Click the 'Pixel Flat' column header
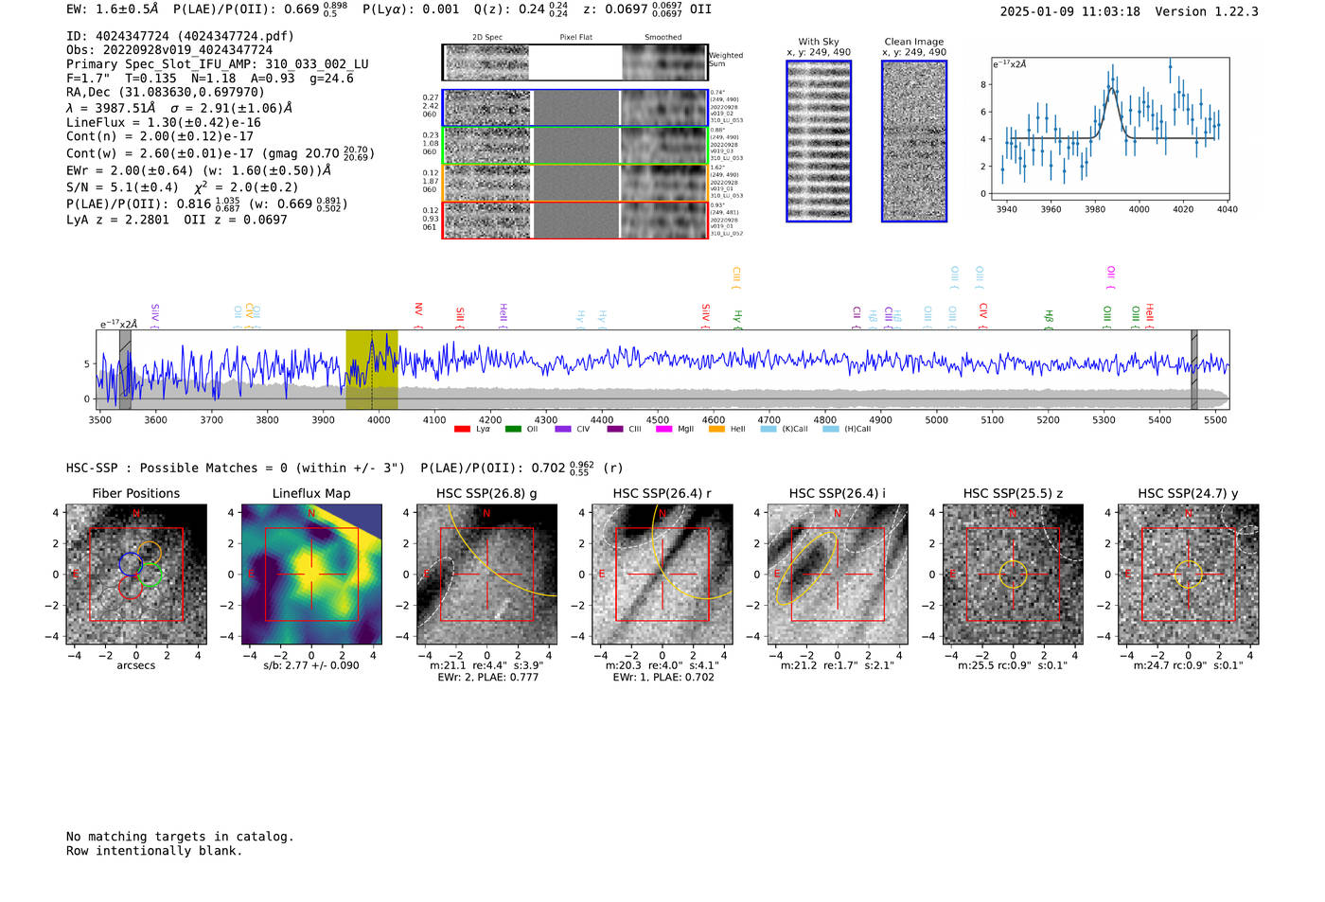1325x902 pixels. [575, 38]
